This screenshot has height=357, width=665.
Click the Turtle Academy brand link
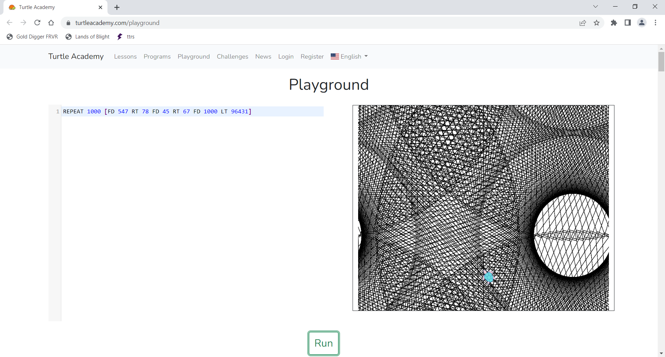click(76, 56)
